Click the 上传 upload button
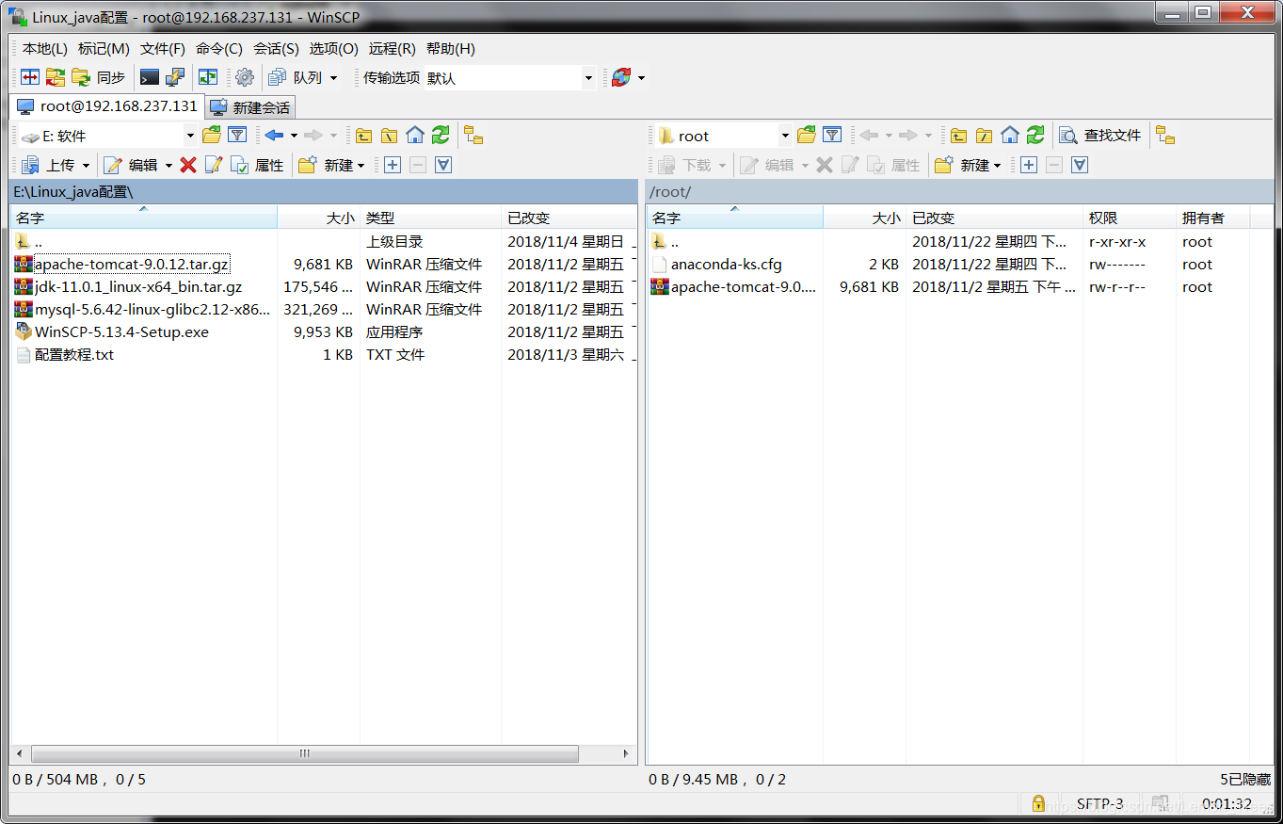This screenshot has height=824, width=1283. (48, 165)
